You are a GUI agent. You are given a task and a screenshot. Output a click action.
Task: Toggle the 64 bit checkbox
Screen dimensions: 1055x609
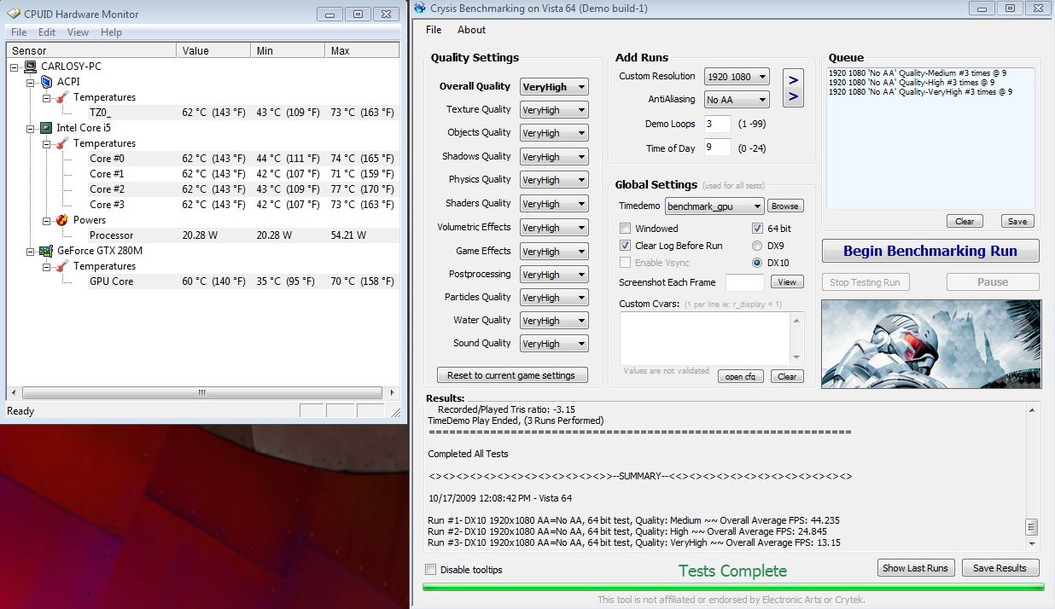pos(757,229)
